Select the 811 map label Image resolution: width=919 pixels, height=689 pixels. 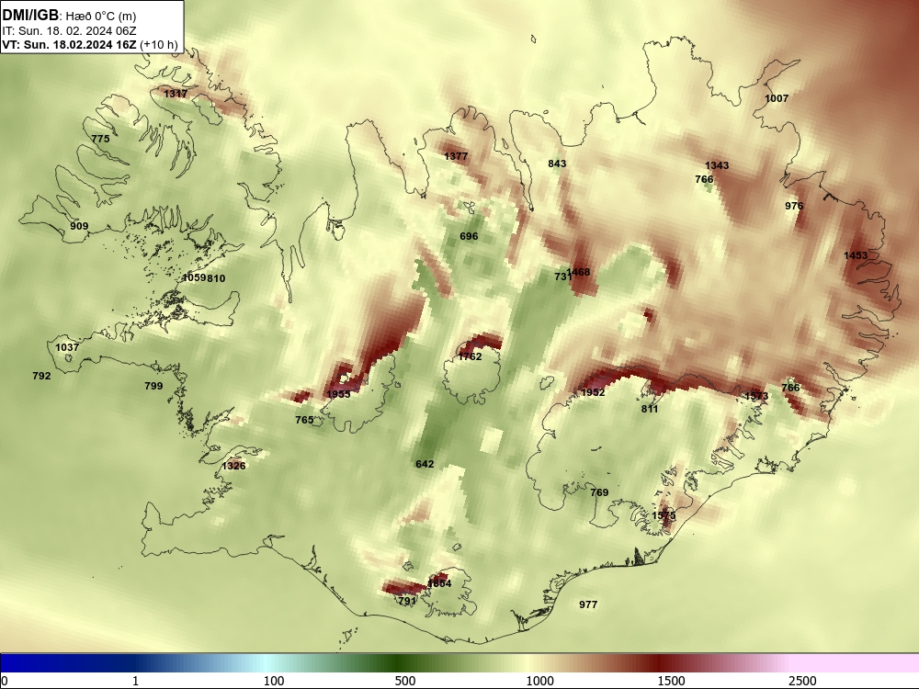[x=650, y=409]
